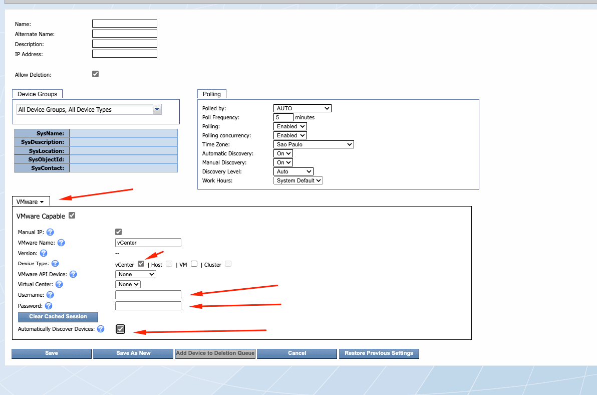The width and height of the screenshot is (597, 395).
Task: Click the Restore Previous Settings button
Action: (x=379, y=353)
